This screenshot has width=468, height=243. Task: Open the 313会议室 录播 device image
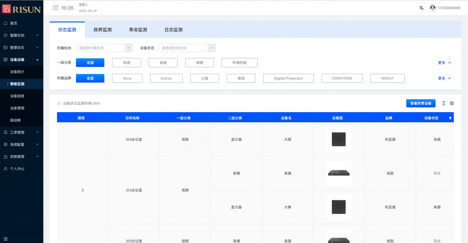tap(339, 173)
